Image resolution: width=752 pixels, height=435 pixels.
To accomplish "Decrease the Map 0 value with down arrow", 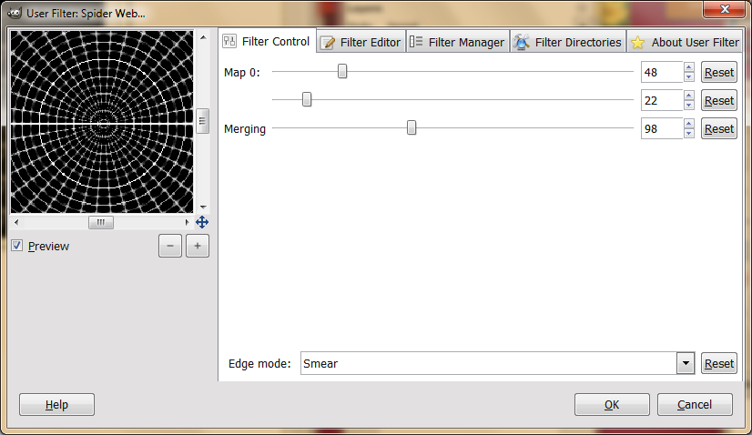I will coord(689,77).
